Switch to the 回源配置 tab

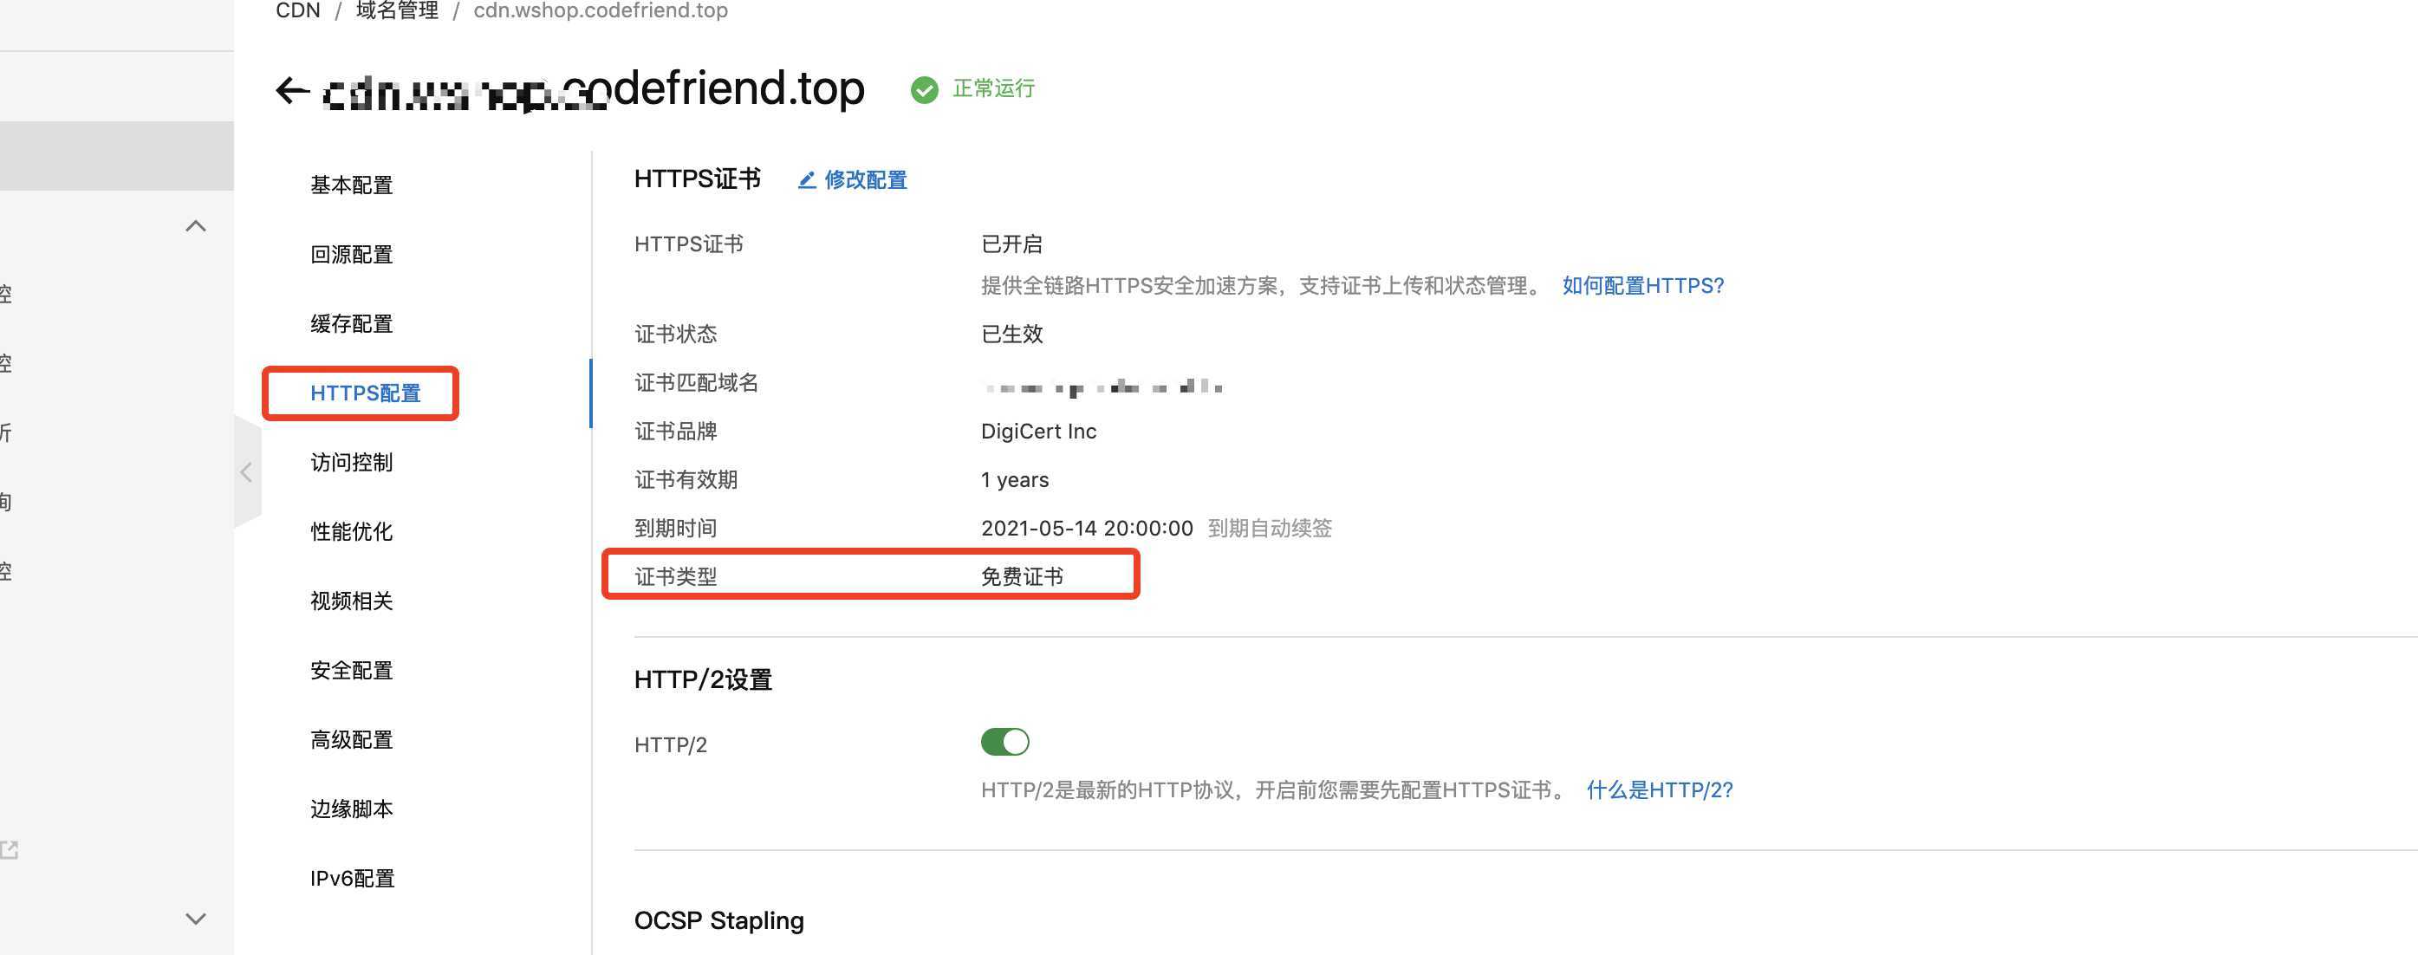pos(351,255)
